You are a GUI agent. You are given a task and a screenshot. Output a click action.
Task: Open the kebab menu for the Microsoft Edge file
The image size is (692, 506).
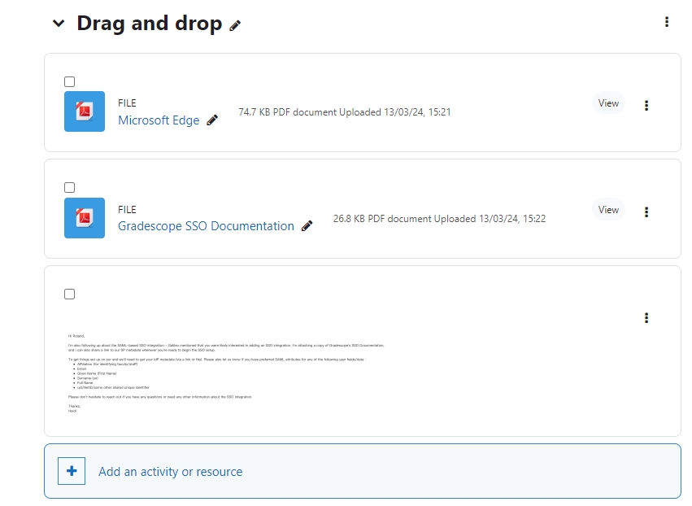(x=646, y=105)
